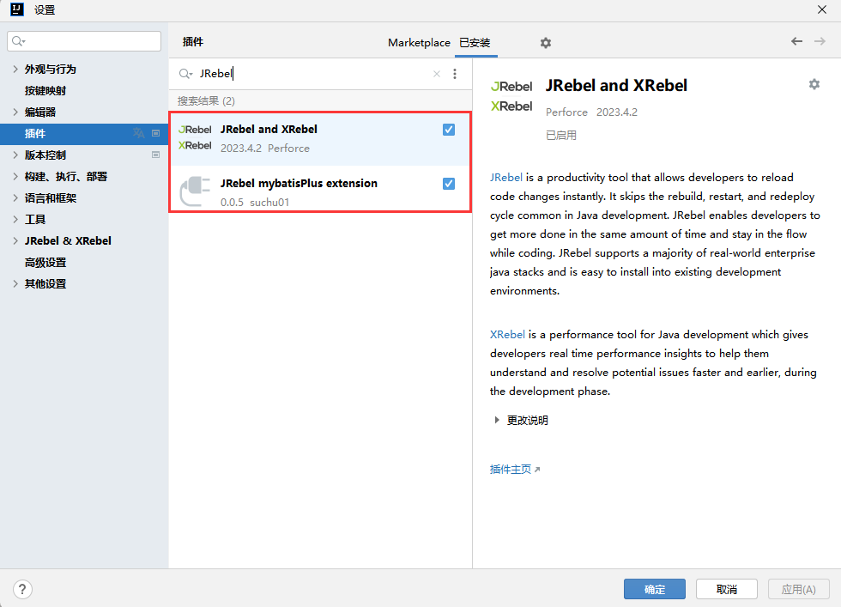Click the 已启用 status text
Viewport: 841px width, 607px height.
(561, 136)
